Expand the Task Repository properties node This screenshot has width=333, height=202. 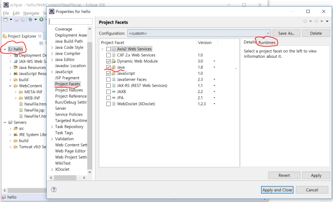pyautogui.click(x=52, y=127)
